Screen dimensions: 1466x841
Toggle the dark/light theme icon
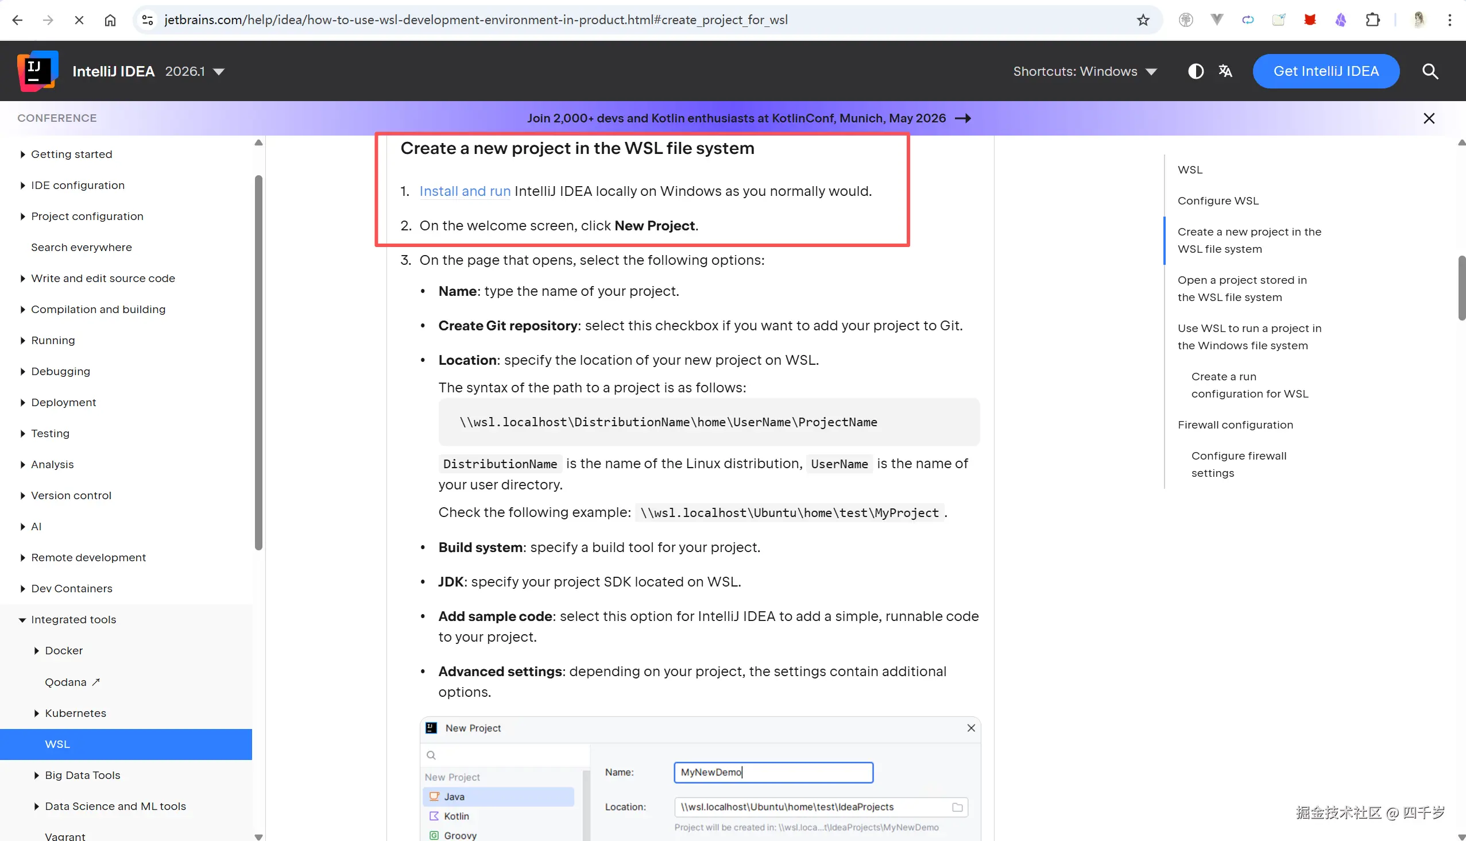click(x=1195, y=71)
